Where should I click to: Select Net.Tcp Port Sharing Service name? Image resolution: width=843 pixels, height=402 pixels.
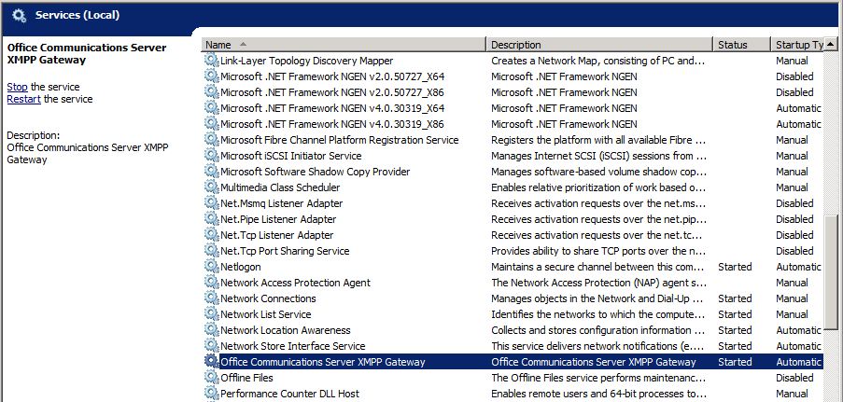(x=285, y=251)
